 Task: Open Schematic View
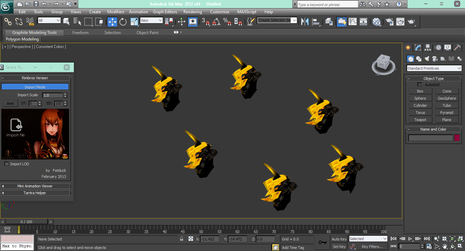coord(364,21)
